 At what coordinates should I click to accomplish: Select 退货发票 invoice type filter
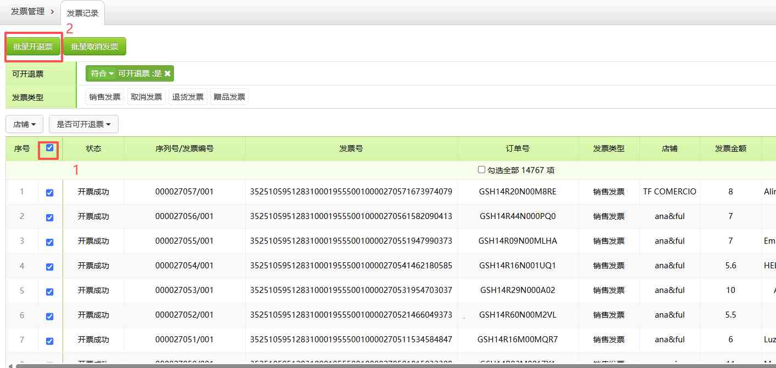188,96
